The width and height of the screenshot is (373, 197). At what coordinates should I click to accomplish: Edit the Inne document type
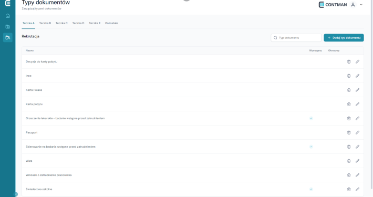pyautogui.click(x=357, y=76)
